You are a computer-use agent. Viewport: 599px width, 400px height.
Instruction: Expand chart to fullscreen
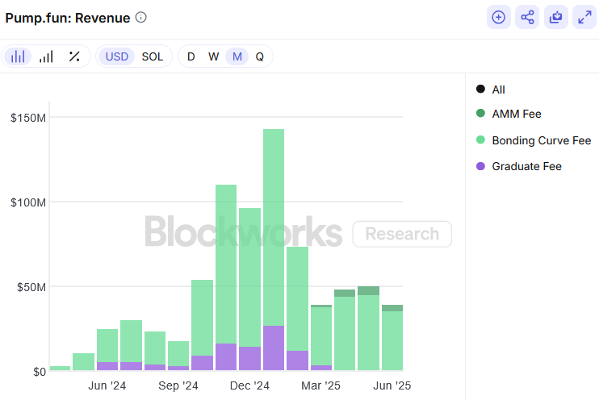(584, 17)
